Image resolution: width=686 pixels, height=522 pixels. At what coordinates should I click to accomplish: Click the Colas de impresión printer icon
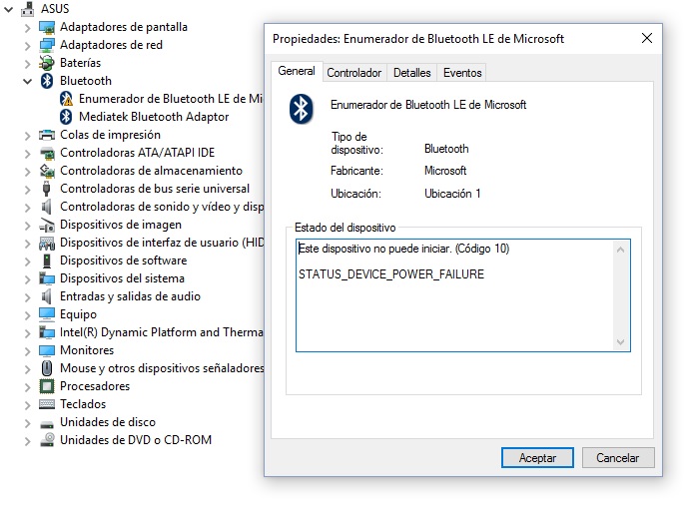(x=46, y=135)
